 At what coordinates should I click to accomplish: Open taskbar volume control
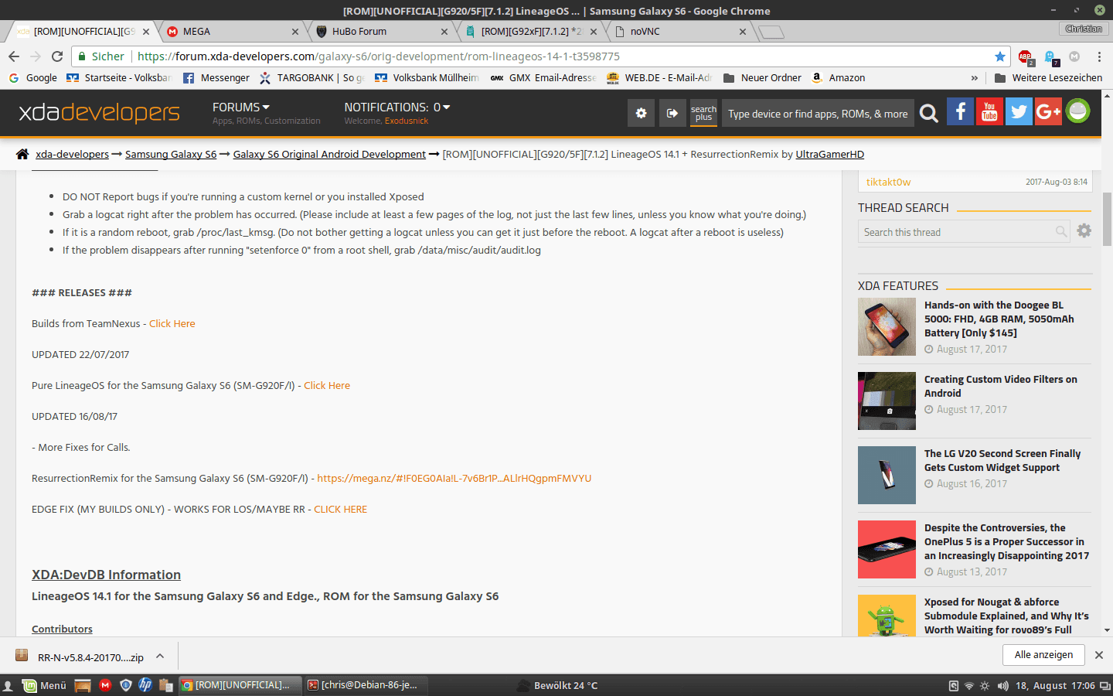pos(1002,686)
